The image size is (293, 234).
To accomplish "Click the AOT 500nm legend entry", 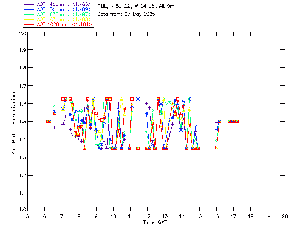I will (58, 9).
